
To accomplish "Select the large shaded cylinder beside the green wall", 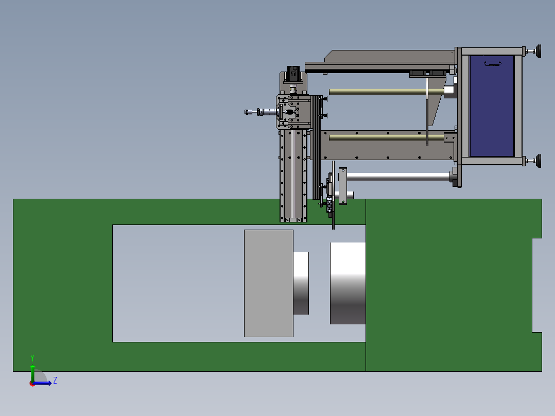I will pyautogui.click(x=348, y=283).
